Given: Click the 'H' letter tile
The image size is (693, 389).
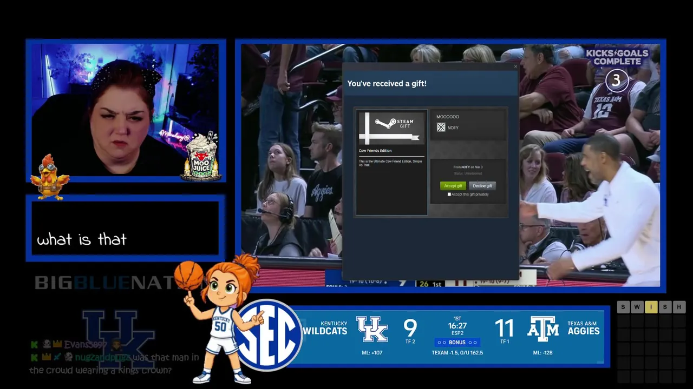Looking at the screenshot, I should [x=679, y=307].
